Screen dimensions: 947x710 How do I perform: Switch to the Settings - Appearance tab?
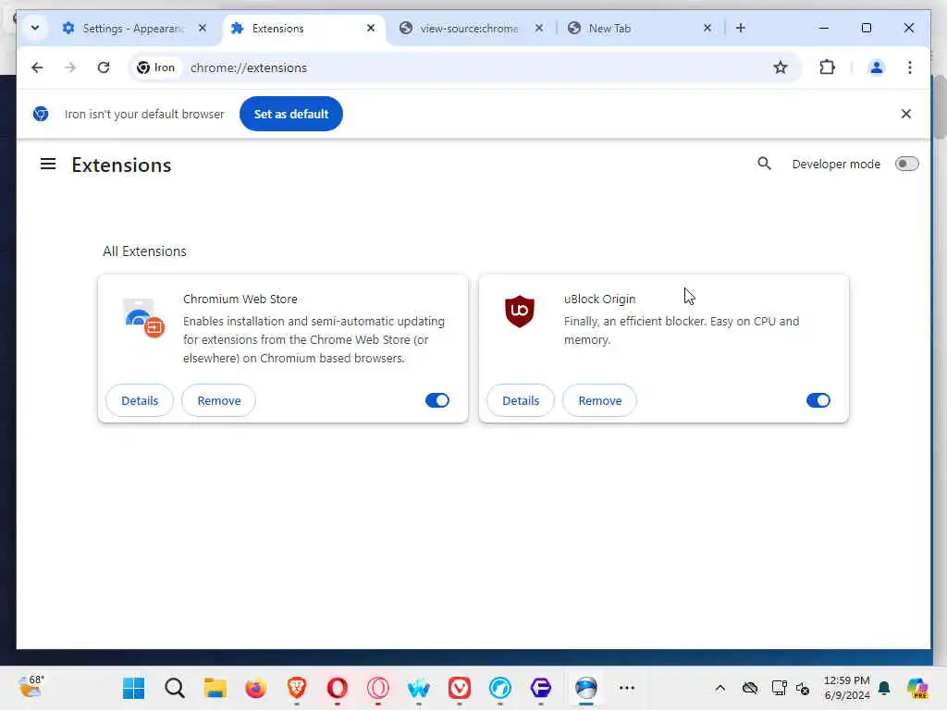(x=134, y=29)
